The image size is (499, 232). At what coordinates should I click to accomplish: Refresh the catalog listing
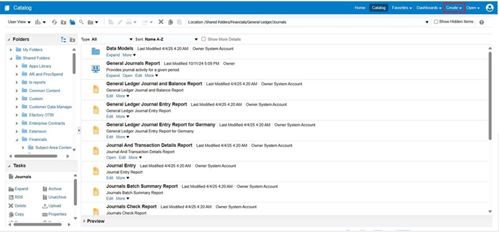[x=55, y=22]
